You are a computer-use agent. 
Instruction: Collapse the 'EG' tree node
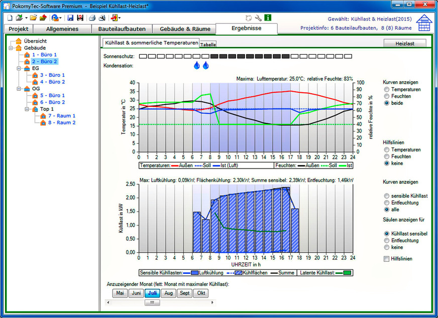[x=19, y=68]
